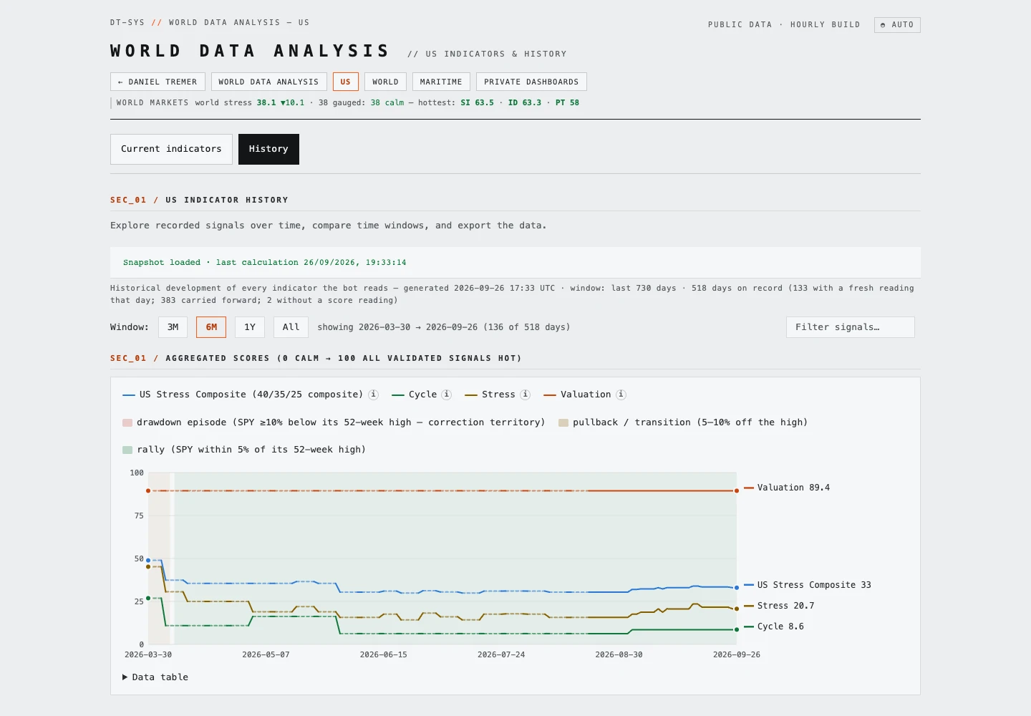Click info icon beside Valuation legend

pos(621,395)
